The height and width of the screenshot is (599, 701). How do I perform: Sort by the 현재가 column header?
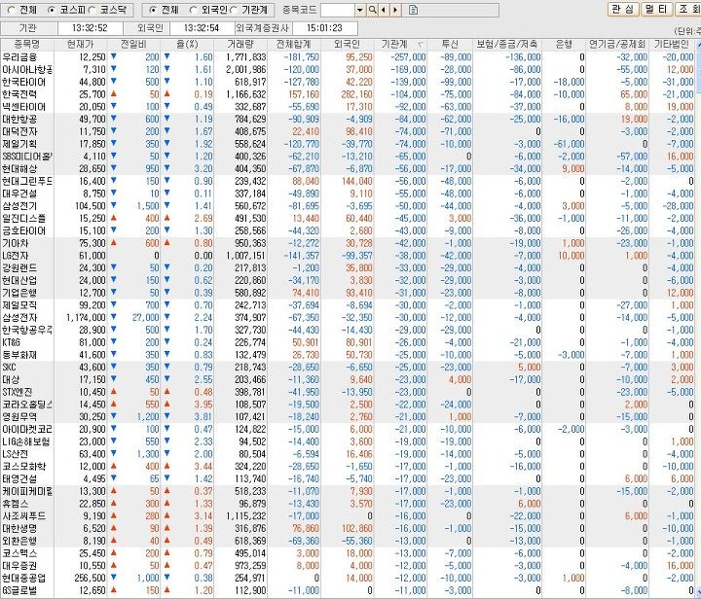[81, 44]
